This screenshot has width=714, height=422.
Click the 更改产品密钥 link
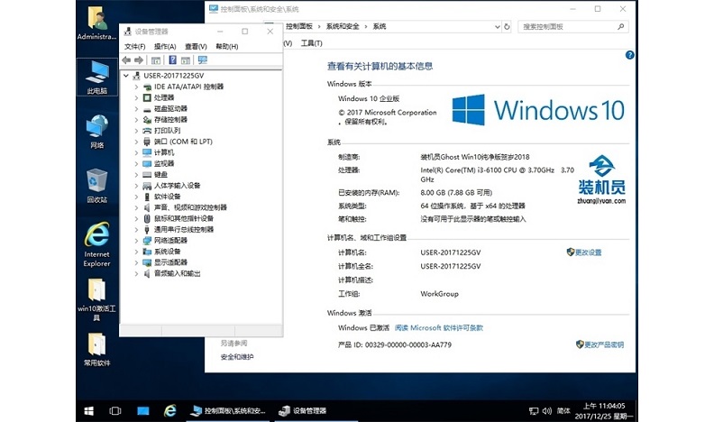pyautogui.click(x=603, y=344)
